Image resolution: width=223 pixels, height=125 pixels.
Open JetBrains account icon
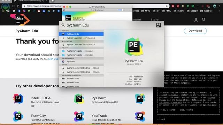coord(196,19)
